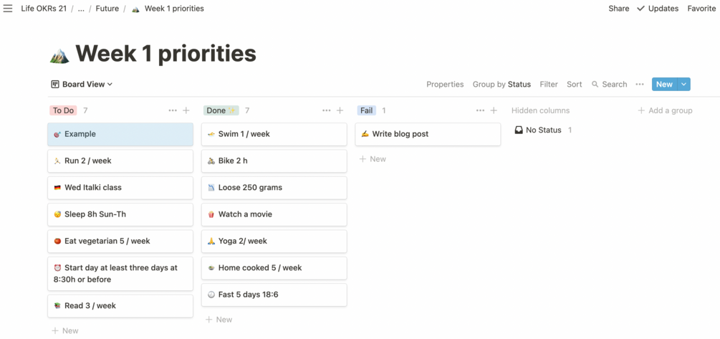
Task: Open the Fail column ellipsis menu
Action: pyautogui.click(x=480, y=110)
